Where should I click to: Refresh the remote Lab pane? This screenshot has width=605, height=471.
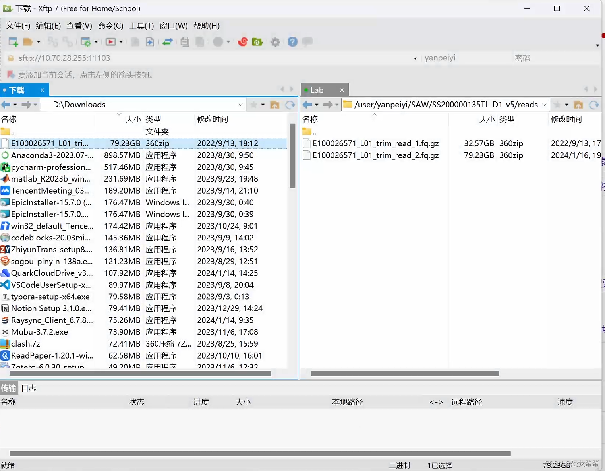594,105
